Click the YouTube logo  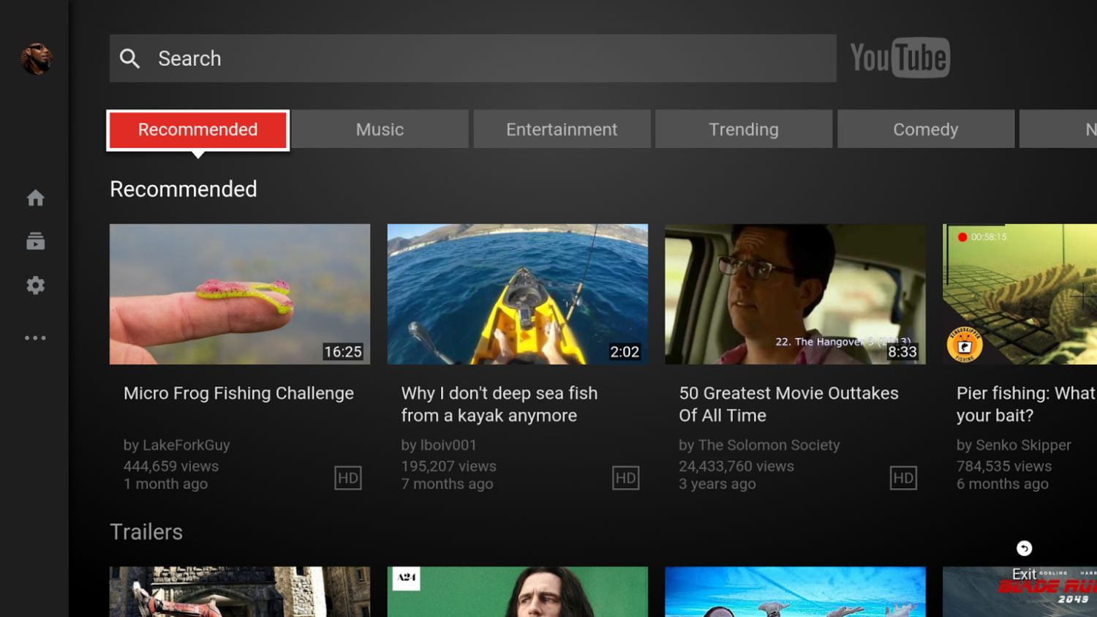click(900, 58)
